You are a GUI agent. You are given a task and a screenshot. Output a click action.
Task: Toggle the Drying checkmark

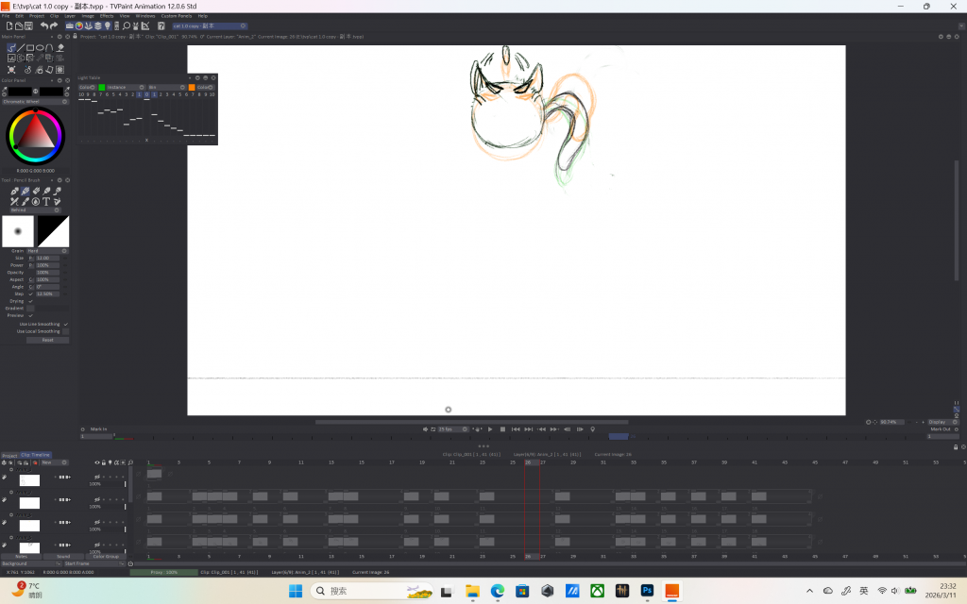click(x=30, y=301)
